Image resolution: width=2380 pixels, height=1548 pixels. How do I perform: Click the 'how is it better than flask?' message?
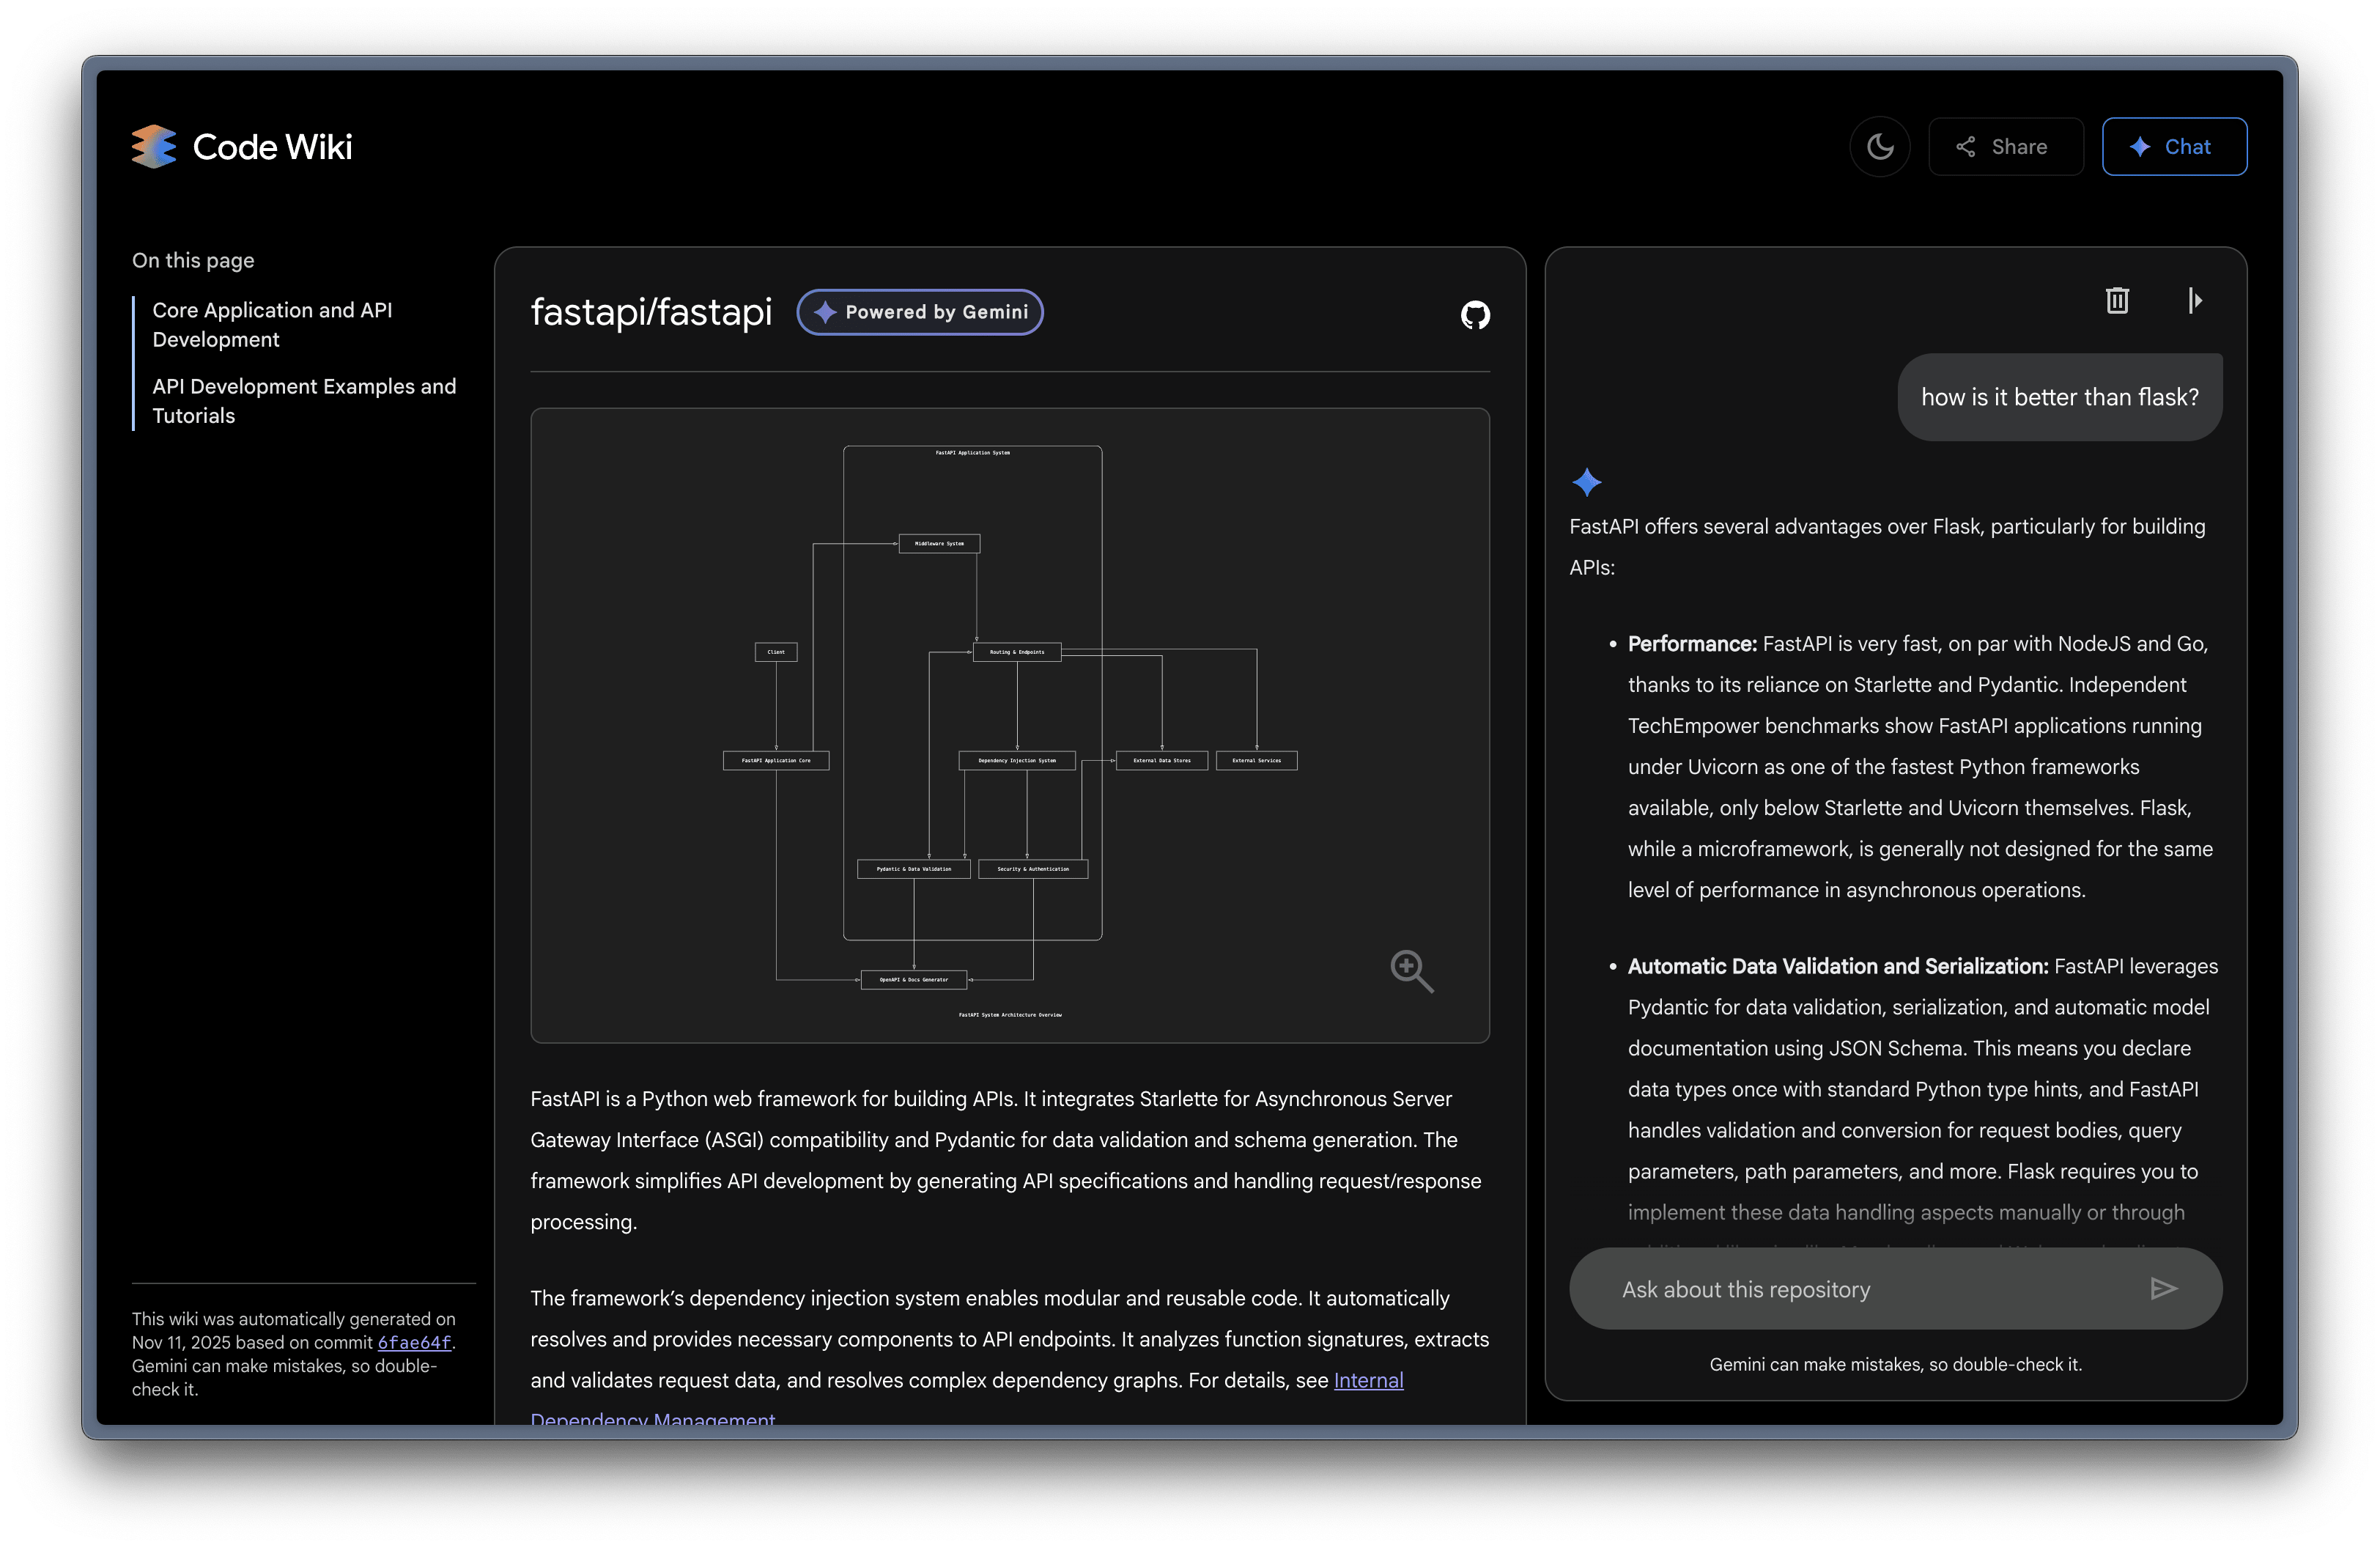click(x=2059, y=397)
